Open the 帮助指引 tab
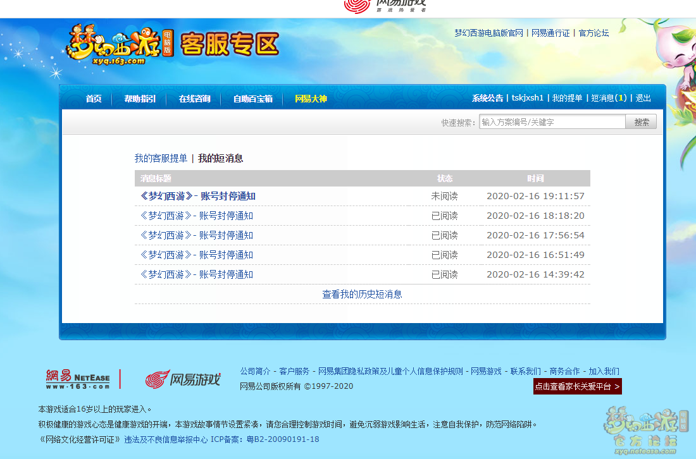Image resolution: width=696 pixels, height=459 pixels. [x=140, y=99]
